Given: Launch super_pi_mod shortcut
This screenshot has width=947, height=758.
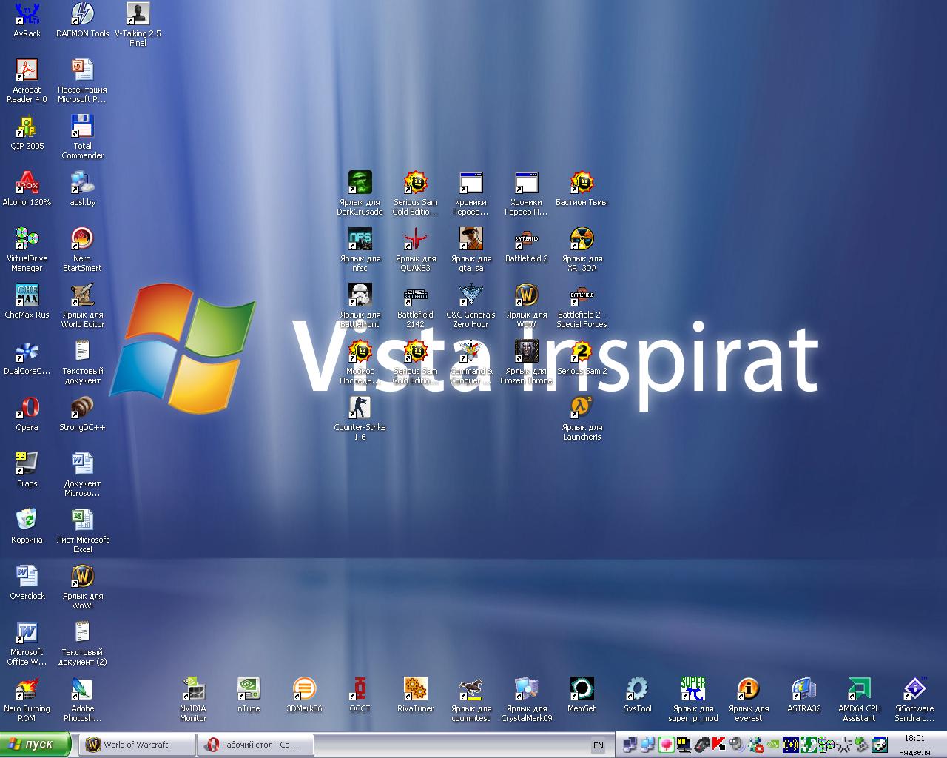Looking at the screenshot, I should click(x=692, y=688).
